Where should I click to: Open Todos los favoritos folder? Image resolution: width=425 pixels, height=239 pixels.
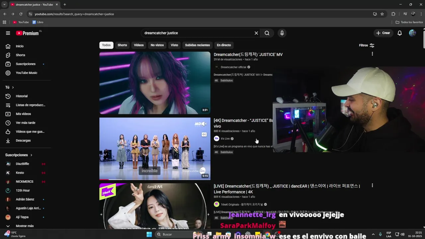tap(409, 22)
